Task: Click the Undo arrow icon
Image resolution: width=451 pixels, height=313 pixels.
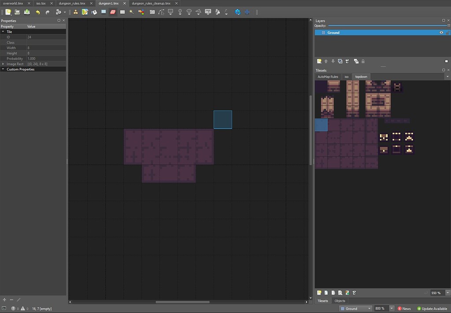Action: [x=38, y=12]
